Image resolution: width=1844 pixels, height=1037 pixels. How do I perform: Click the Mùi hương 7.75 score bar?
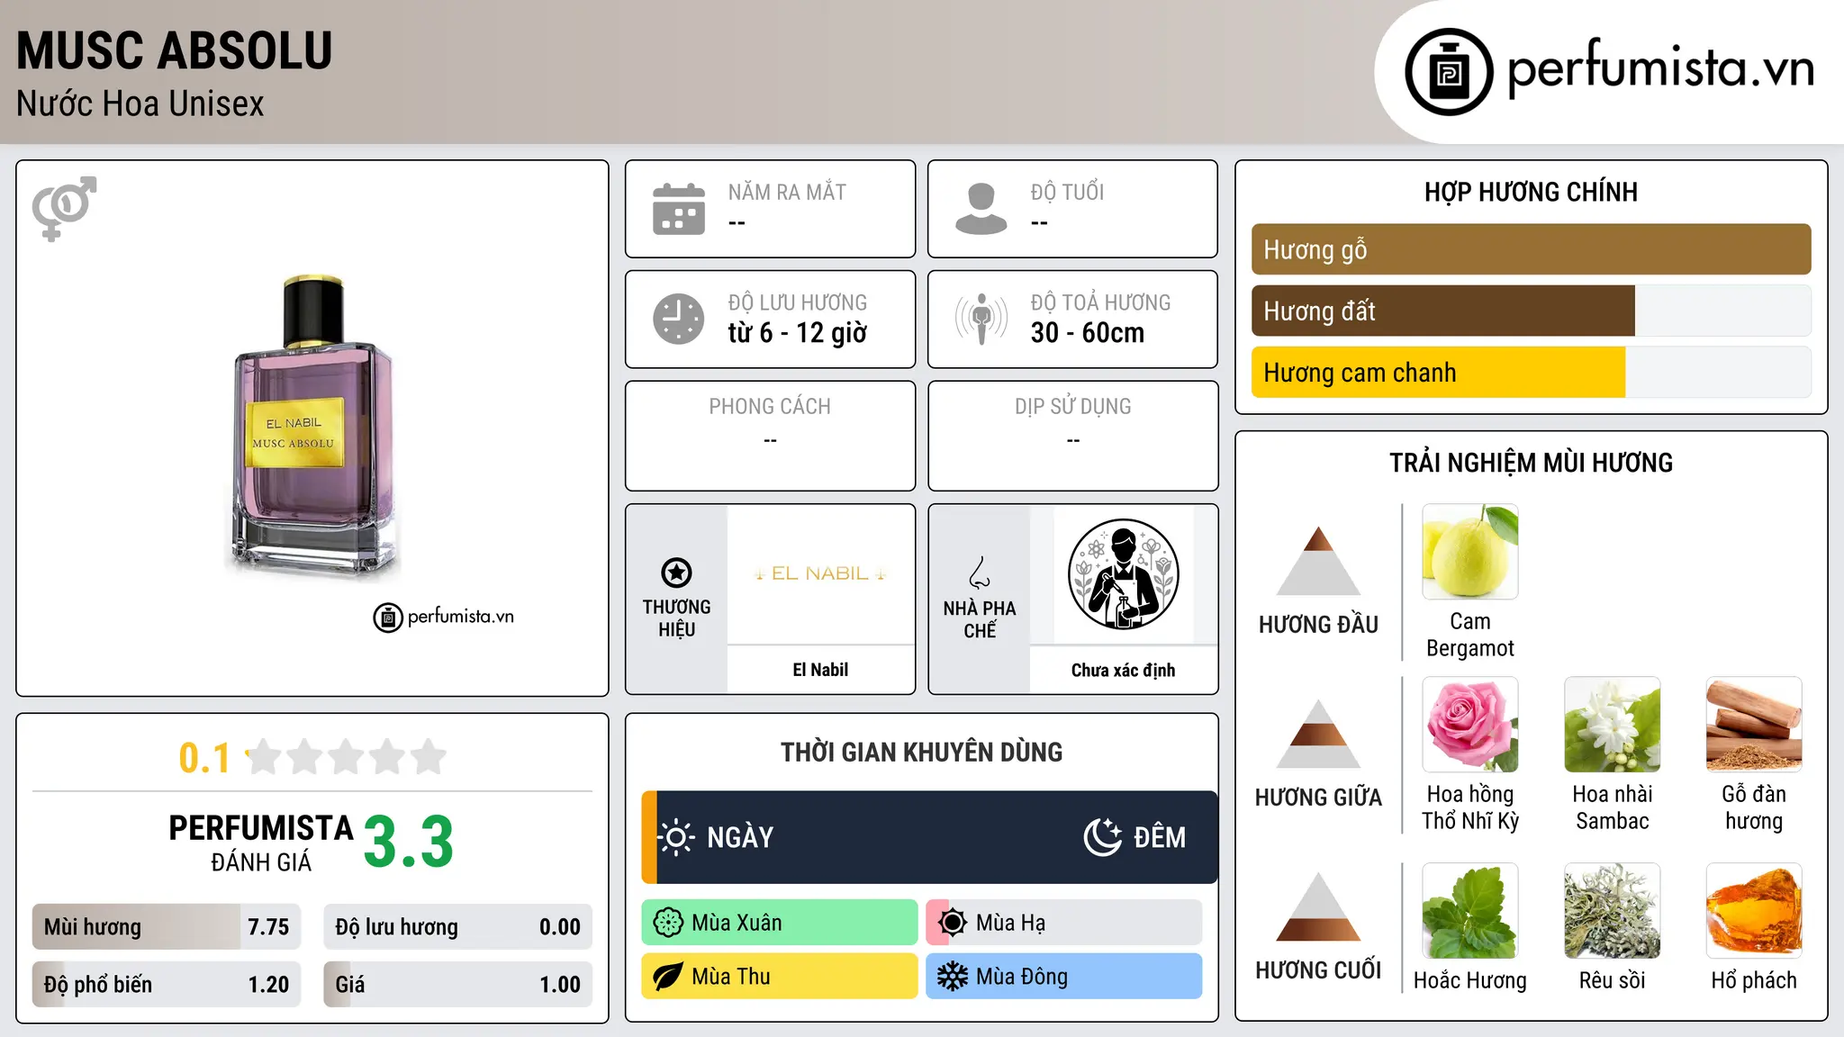pos(167,927)
